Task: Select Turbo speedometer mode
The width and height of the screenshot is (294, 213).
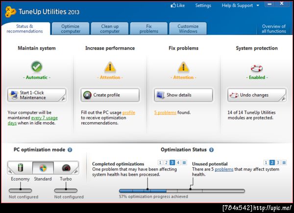Action: (x=66, y=167)
